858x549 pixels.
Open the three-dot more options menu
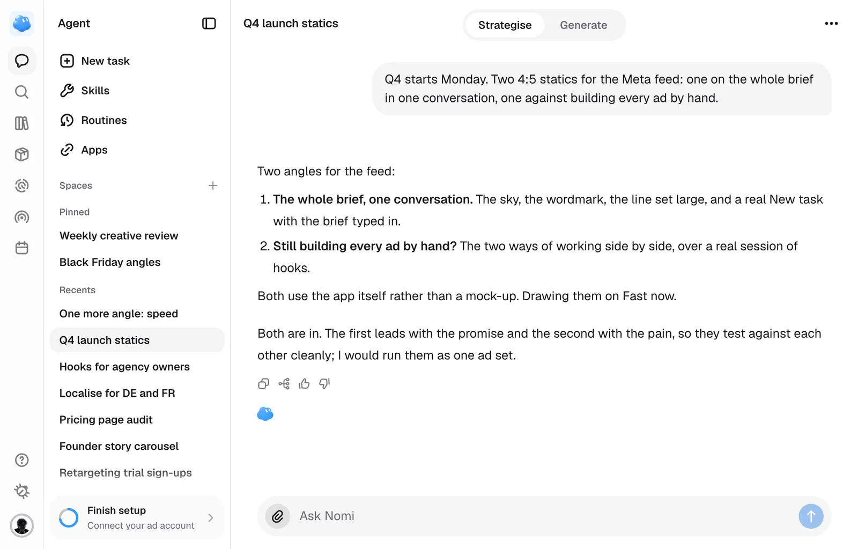tap(831, 24)
